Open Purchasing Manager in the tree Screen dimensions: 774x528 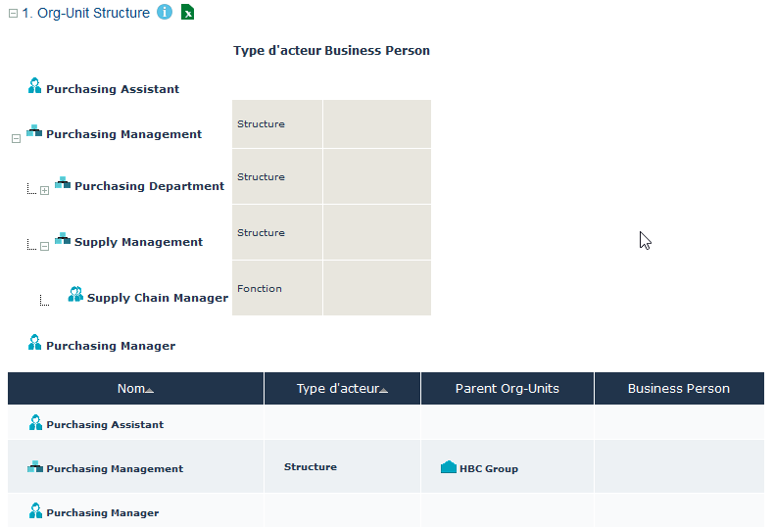tap(111, 346)
